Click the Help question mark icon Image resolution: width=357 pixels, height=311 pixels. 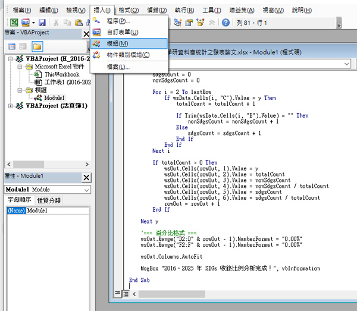point(226,23)
